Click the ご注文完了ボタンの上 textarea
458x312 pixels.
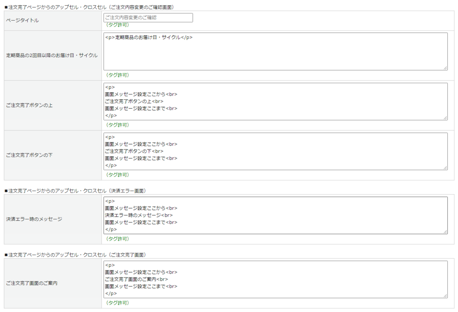tap(276, 102)
